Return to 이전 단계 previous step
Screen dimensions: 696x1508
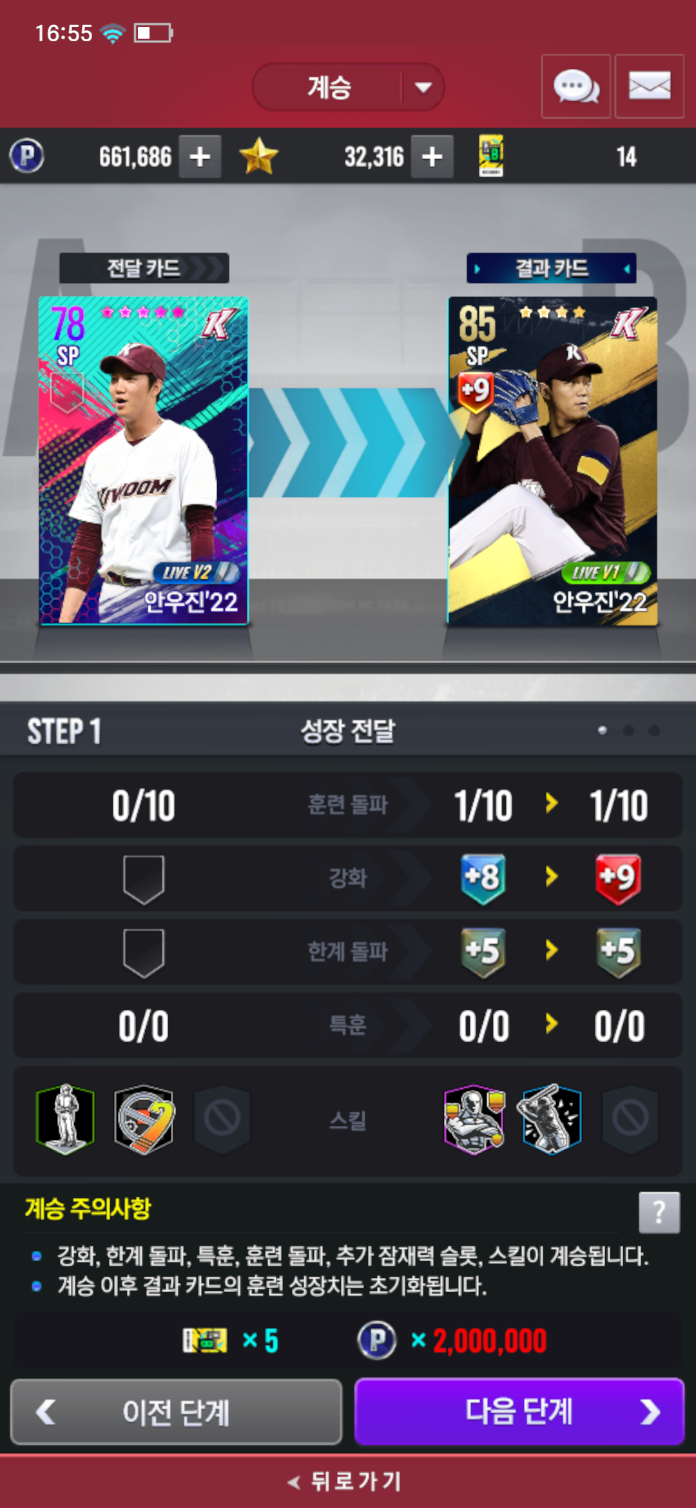[x=176, y=1412]
